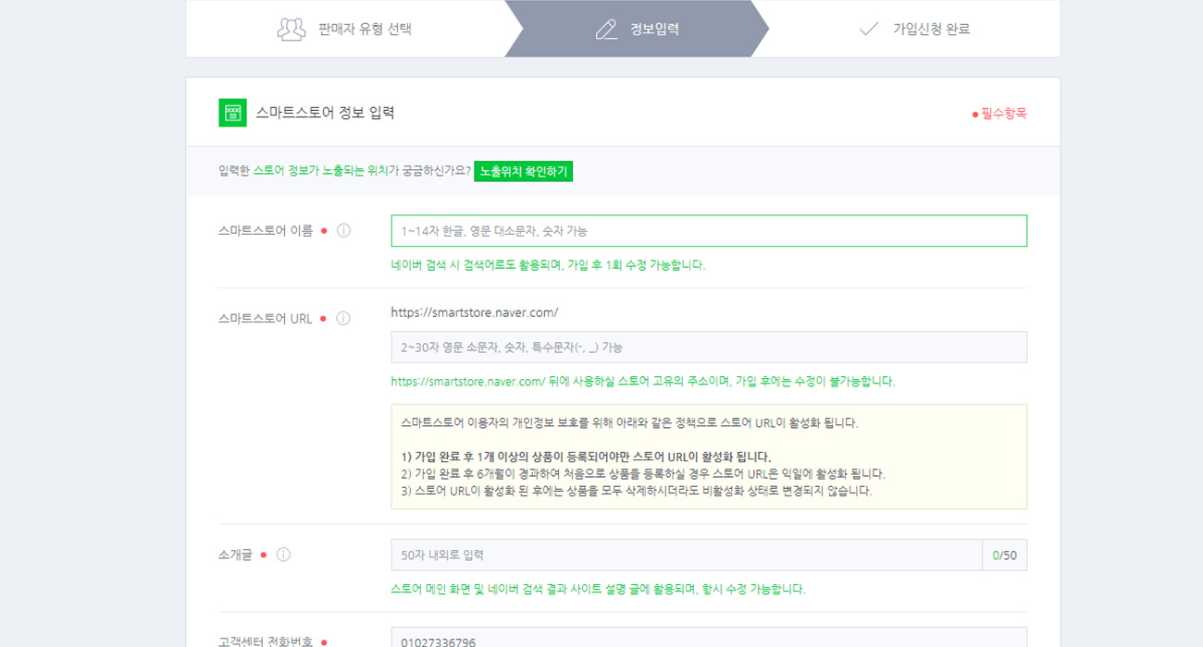Image resolution: width=1203 pixels, height=647 pixels.
Task: Click the green store icon beside 스마트스토어 정보 입력
Action: coord(232,113)
